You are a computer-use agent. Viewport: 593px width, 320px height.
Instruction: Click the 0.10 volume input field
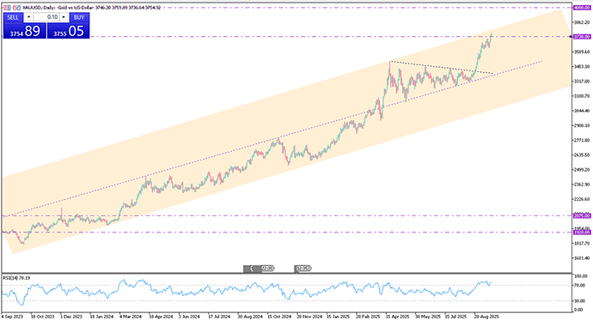point(46,17)
